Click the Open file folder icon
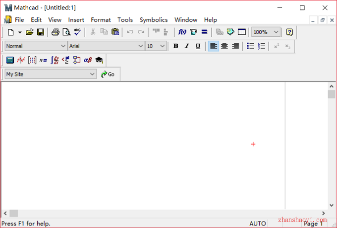This screenshot has width=337, height=228. (x=29, y=32)
